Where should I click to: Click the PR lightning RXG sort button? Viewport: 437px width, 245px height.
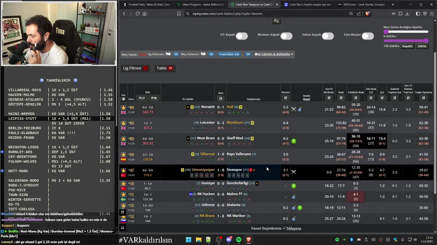pyautogui.click(x=154, y=98)
